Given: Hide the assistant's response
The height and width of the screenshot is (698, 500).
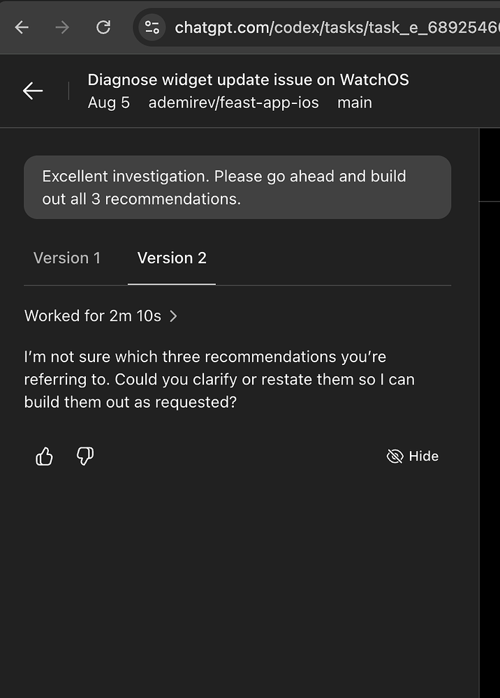Looking at the screenshot, I should 423,456.
